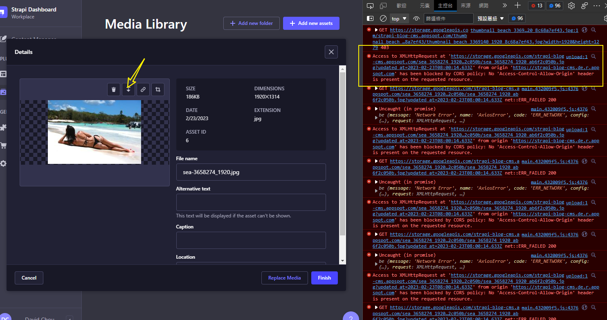This screenshot has height=320, width=607.
Task: Switch to the 網路 tab
Action: [x=483, y=6]
